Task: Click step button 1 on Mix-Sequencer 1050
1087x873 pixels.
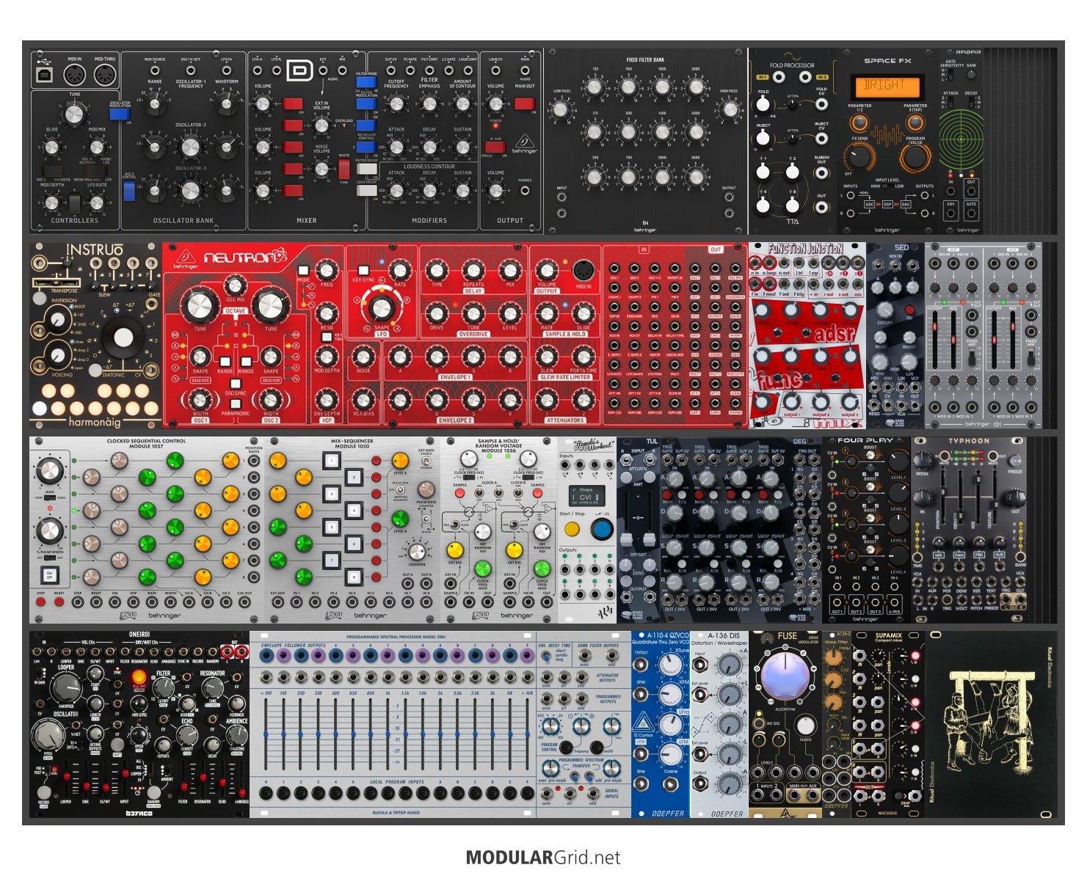Action: tap(331, 461)
